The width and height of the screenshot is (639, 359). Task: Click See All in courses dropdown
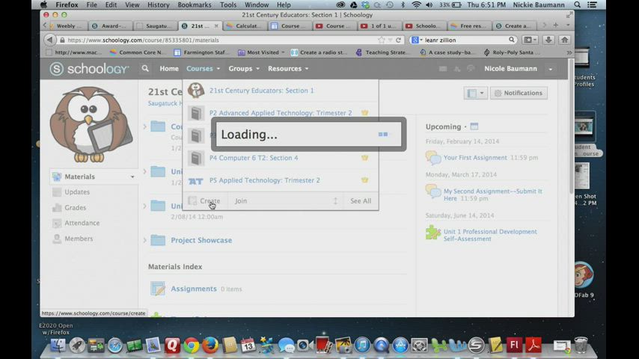(x=361, y=201)
